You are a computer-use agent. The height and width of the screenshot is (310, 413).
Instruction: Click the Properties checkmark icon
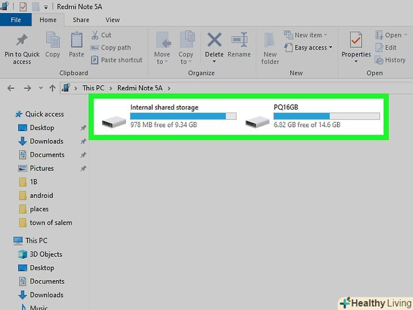(x=356, y=40)
